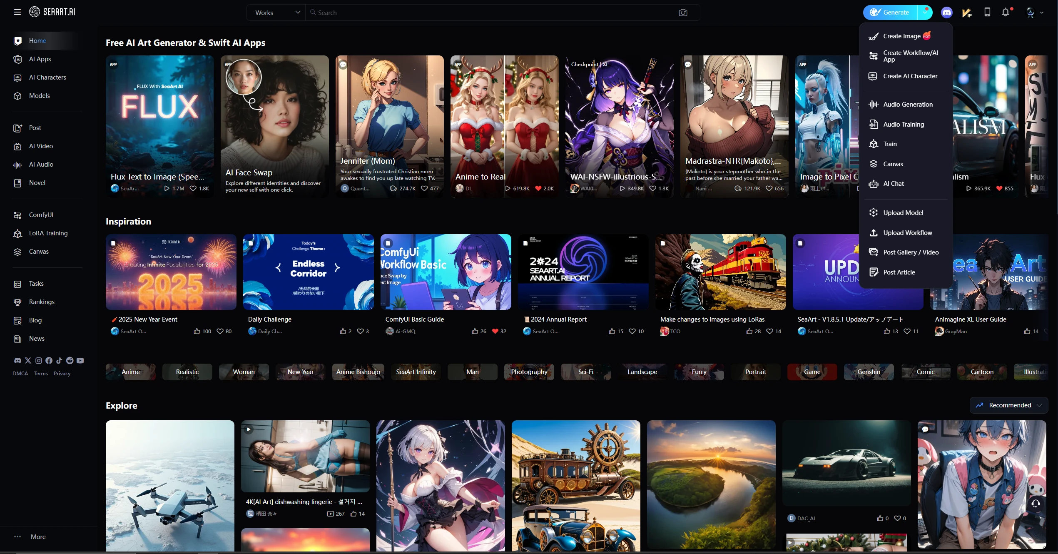Image resolution: width=1058 pixels, height=554 pixels.
Task: Collapse the Generate dropdown arrow
Action: point(924,12)
